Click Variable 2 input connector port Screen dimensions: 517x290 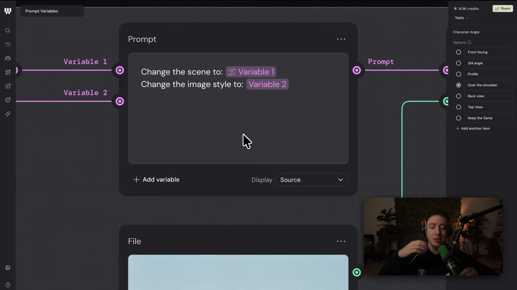(x=120, y=101)
